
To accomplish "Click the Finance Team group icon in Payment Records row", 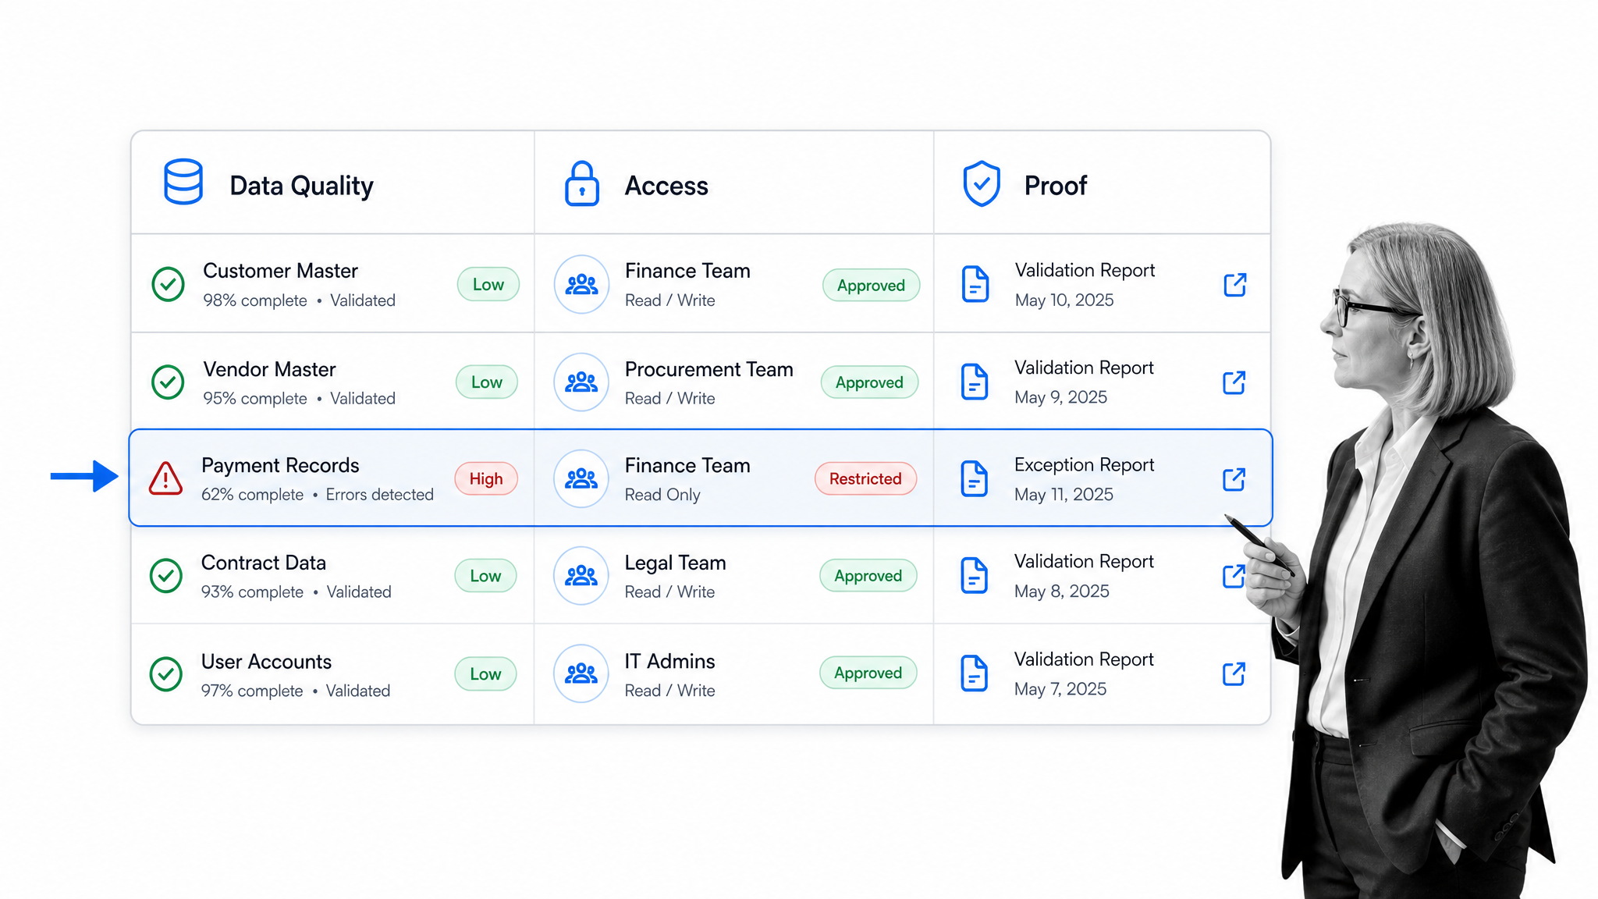I will 581,478.
